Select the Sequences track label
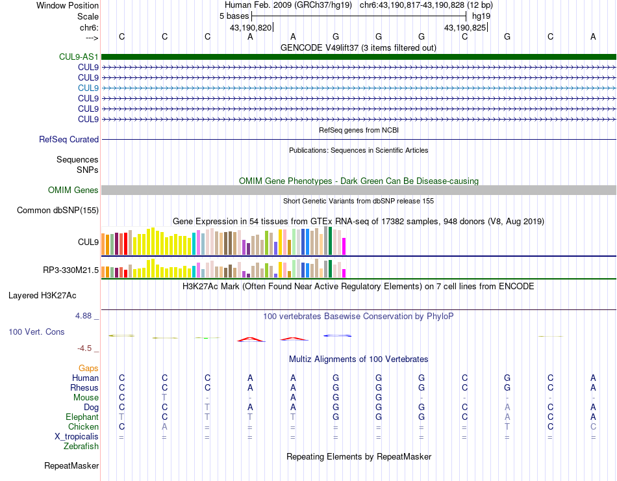The height and width of the screenshot is (481, 617). click(x=77, y=159)
